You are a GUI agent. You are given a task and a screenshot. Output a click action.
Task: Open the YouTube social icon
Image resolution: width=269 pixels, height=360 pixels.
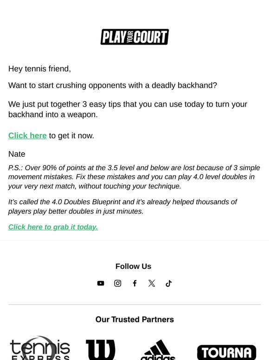click(101, 283)
